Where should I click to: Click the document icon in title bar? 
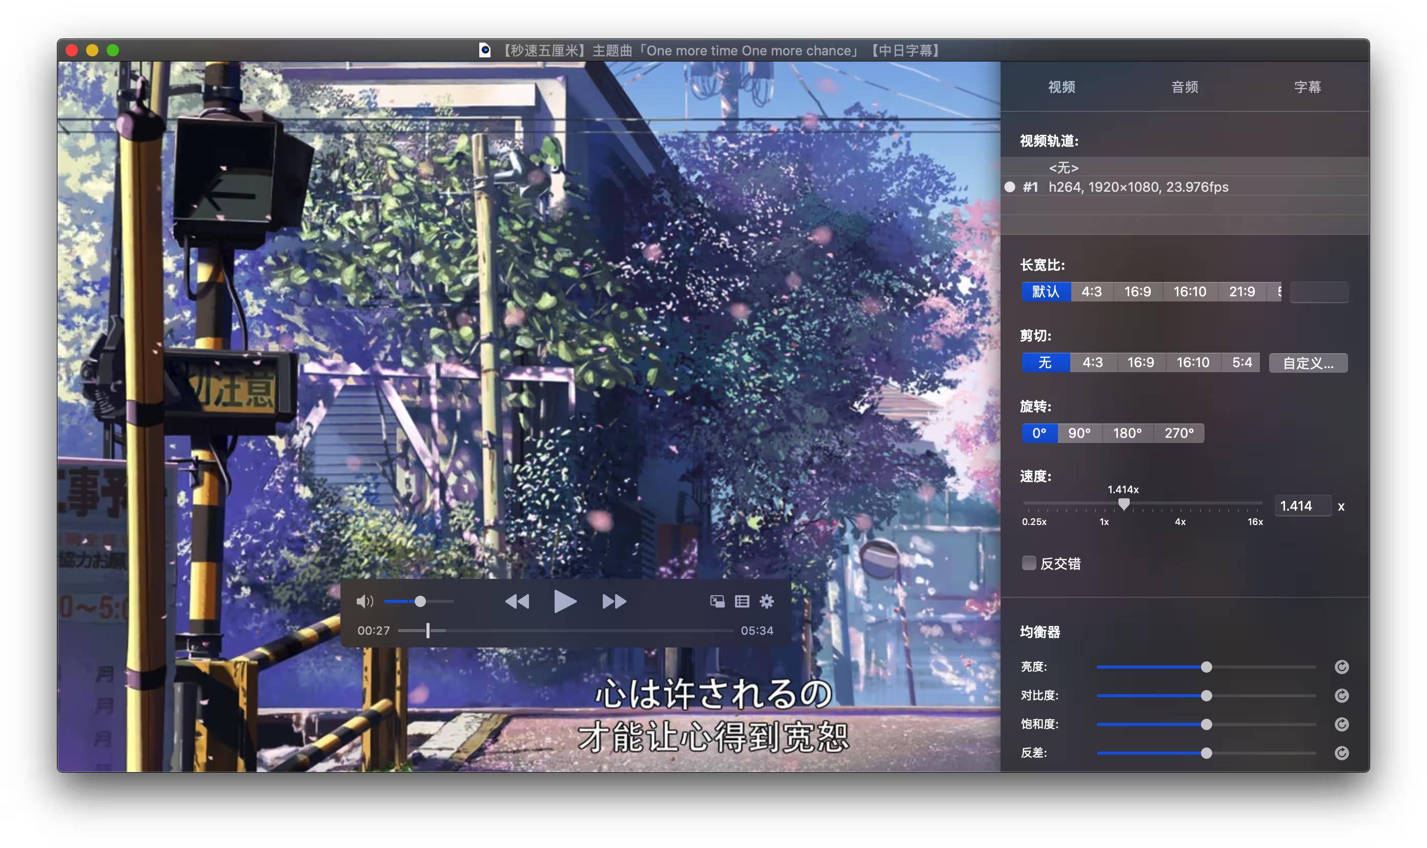click(x=485, y=50)
